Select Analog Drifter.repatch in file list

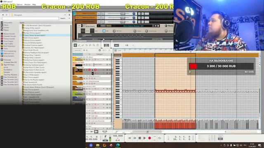[32, 28]
